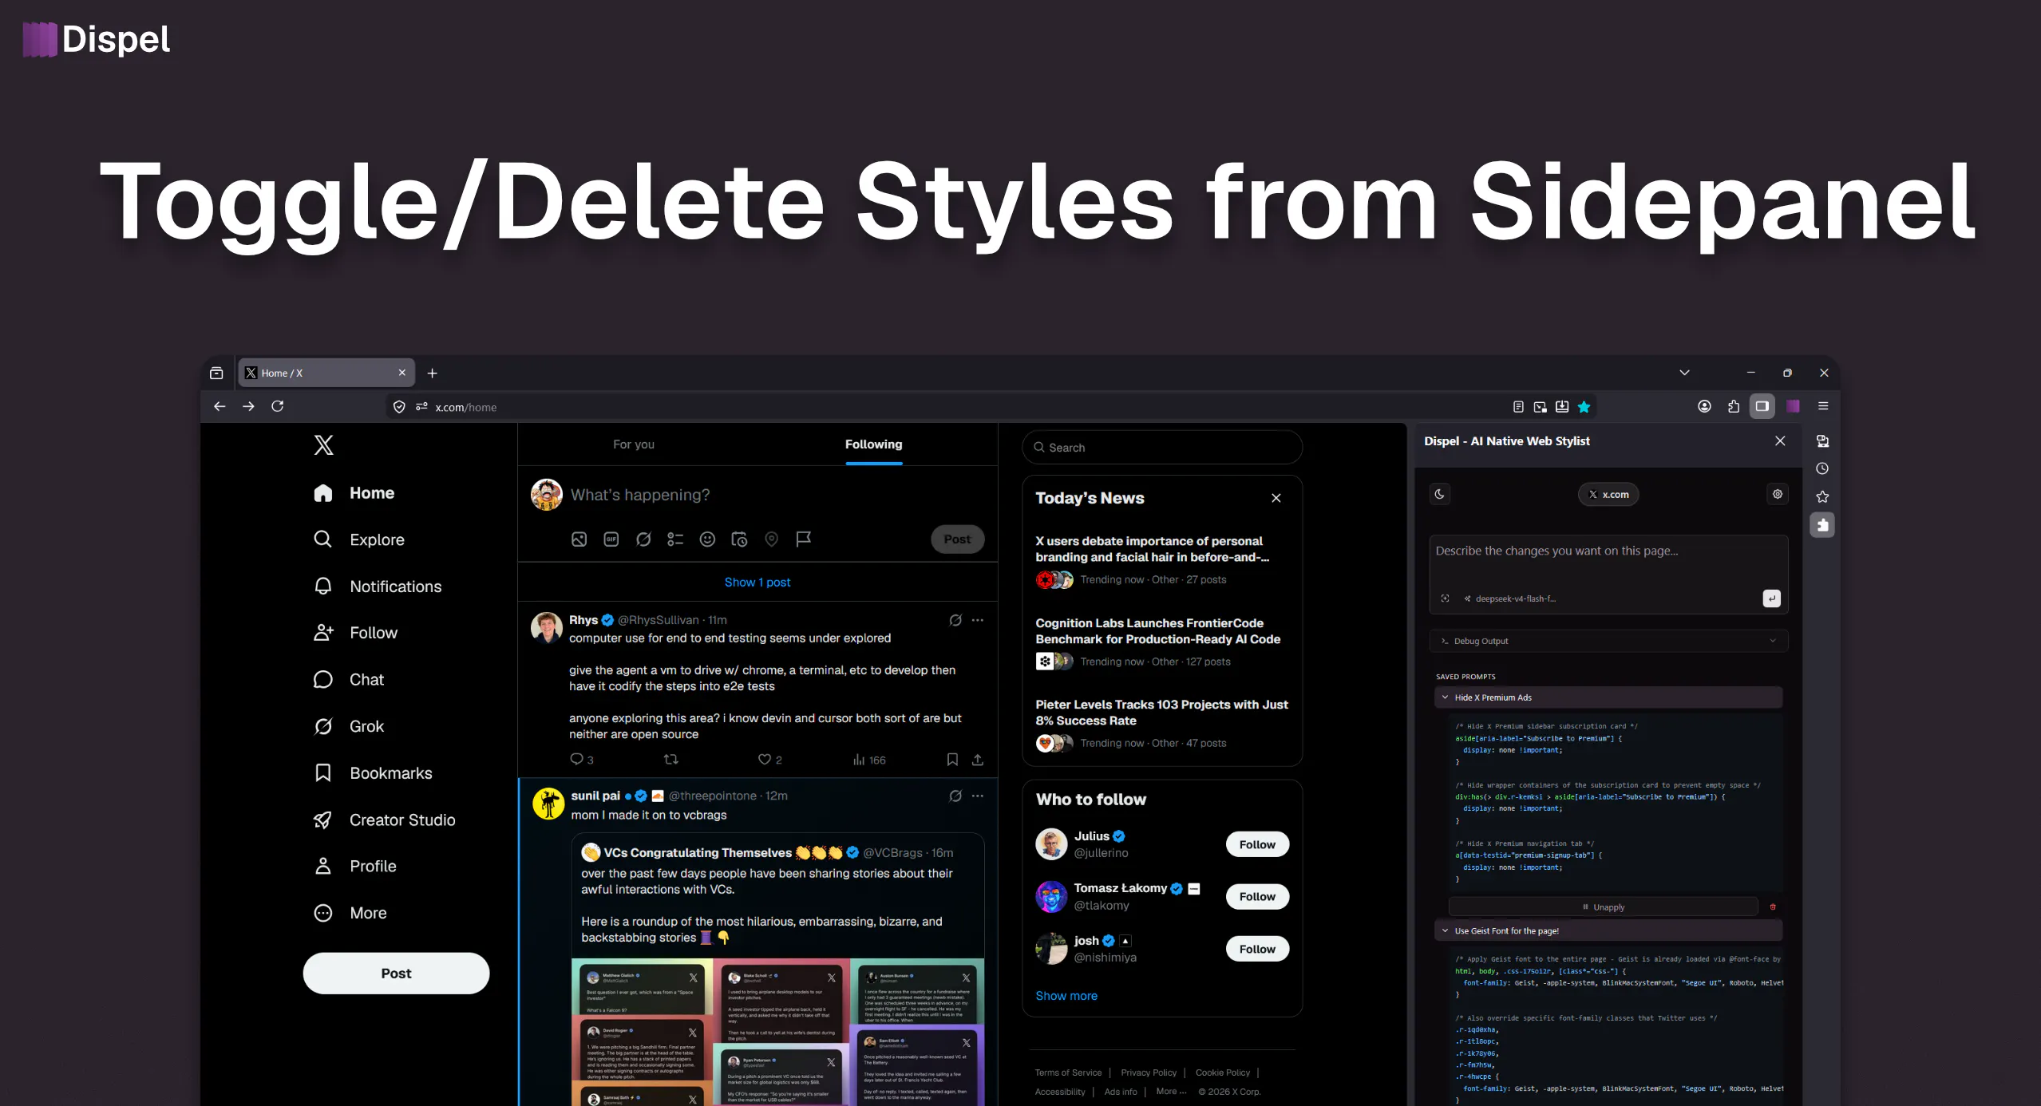Click the X logo in the left sidebar

(x=323, y=445)
